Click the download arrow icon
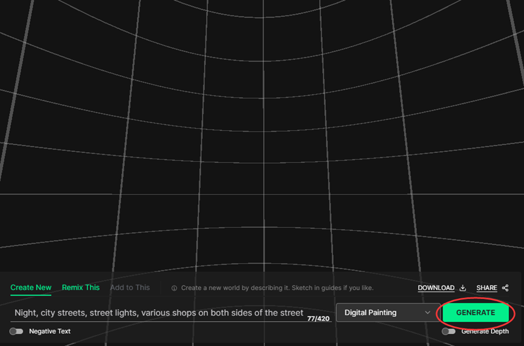 [463, 288]
